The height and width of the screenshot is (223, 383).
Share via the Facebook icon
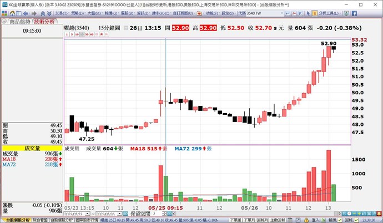pos(354,13)
